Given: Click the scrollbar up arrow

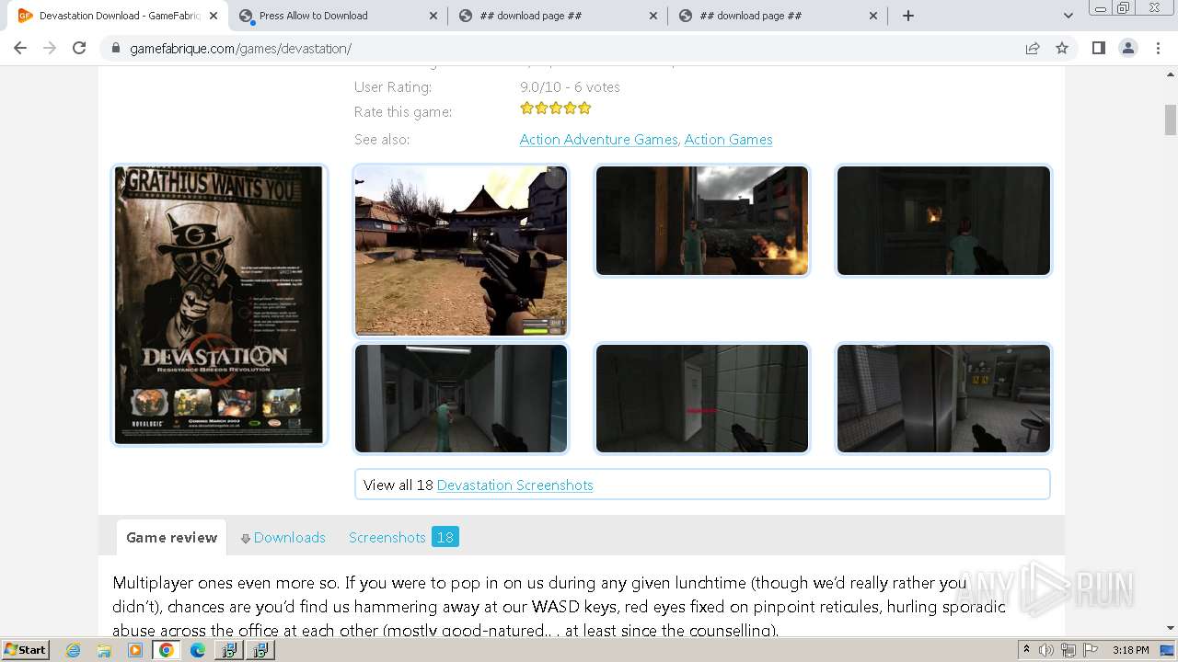Looking at the screenshot, I should [x=1171, y=74].
